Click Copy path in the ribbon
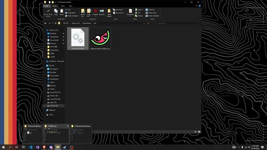The width and height of the screenshot is (267, 150). click(x=70, y=13)
